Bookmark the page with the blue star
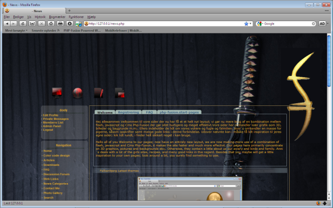Screen dimensions: 333x208 tap(246, 24)
